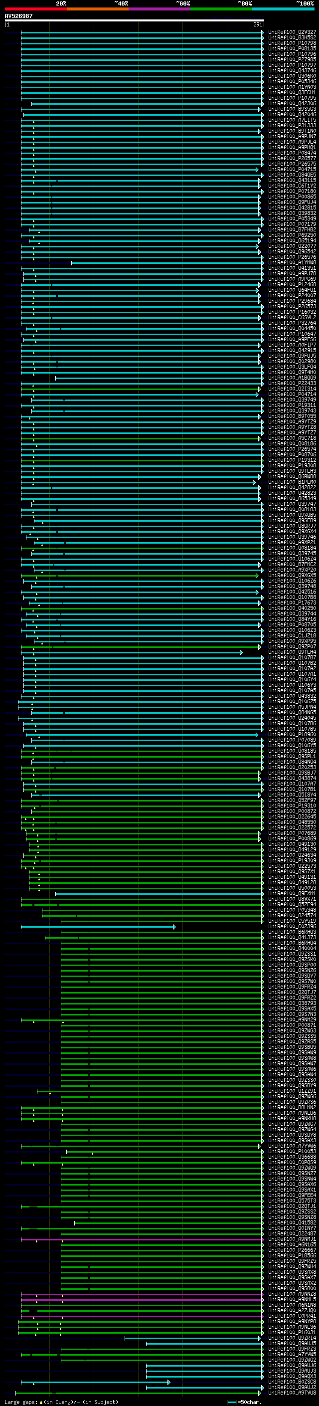Viewport: 319px width, 1406px height.
Task: Select hit label UniRef100_A7YVW6
Action: (292, 1146)
